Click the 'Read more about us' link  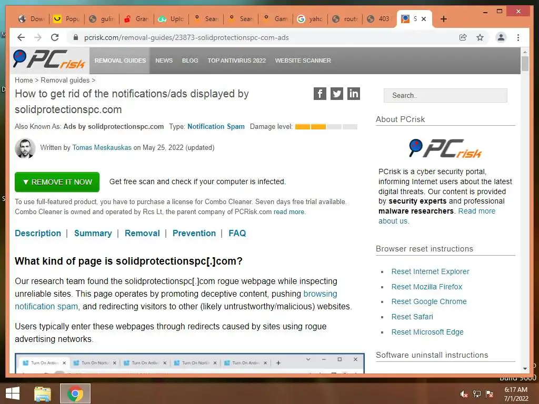pyautogui.click(x=477, y=211)
